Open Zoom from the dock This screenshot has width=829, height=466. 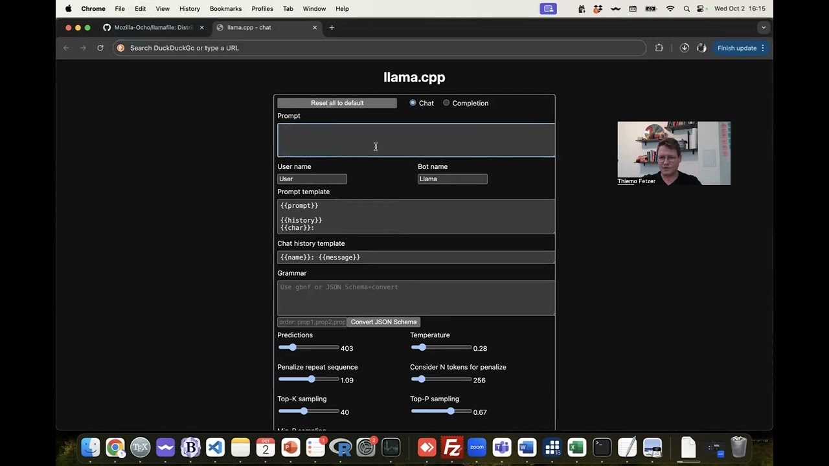tap(477, 447)
